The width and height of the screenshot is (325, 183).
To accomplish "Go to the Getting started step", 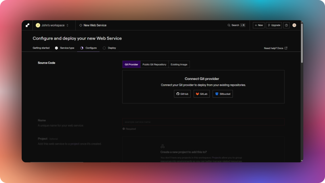I will [41, 48].
